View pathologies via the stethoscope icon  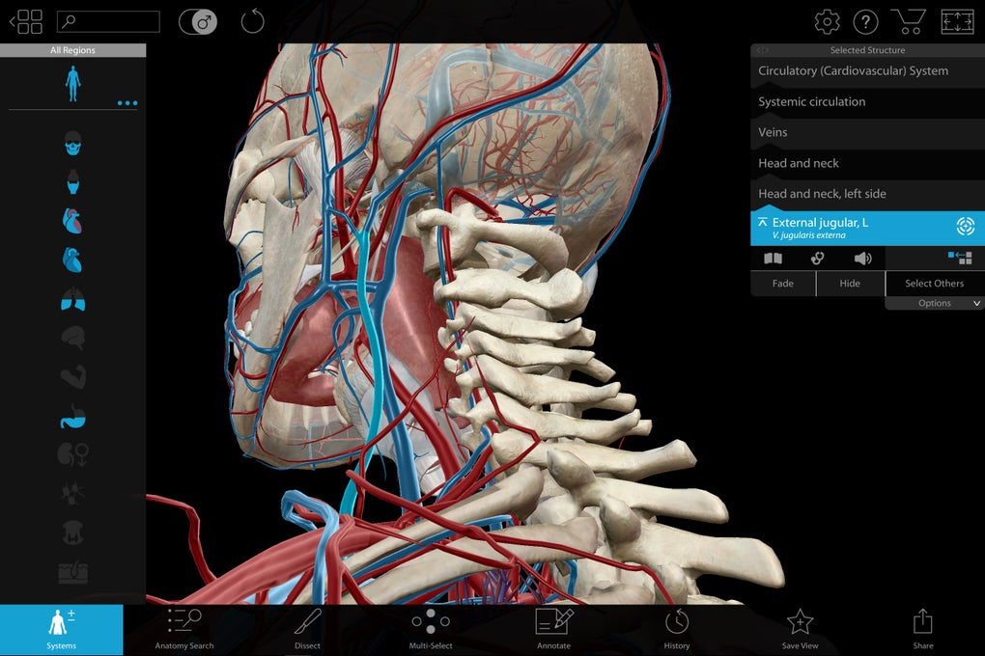tap(818, 258)
